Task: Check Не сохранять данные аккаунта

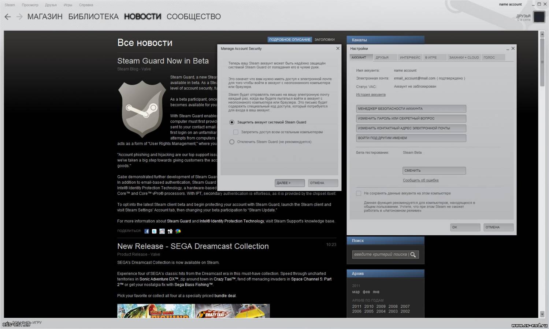Action: pos(359,193)
